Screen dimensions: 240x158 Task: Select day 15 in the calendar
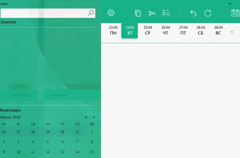(x=92, y=152)
